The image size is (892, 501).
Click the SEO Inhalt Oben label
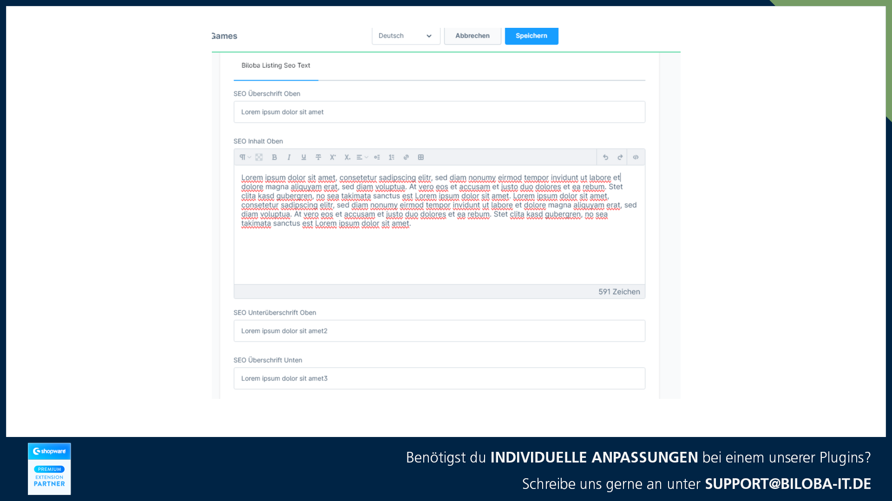click(258, 141)
